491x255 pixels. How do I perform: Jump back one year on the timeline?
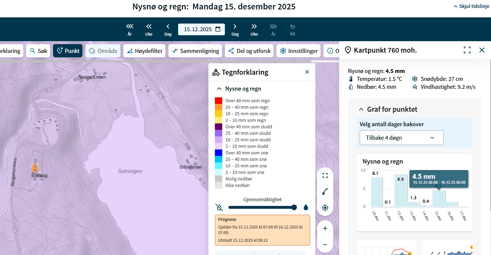tap(130, 29)
